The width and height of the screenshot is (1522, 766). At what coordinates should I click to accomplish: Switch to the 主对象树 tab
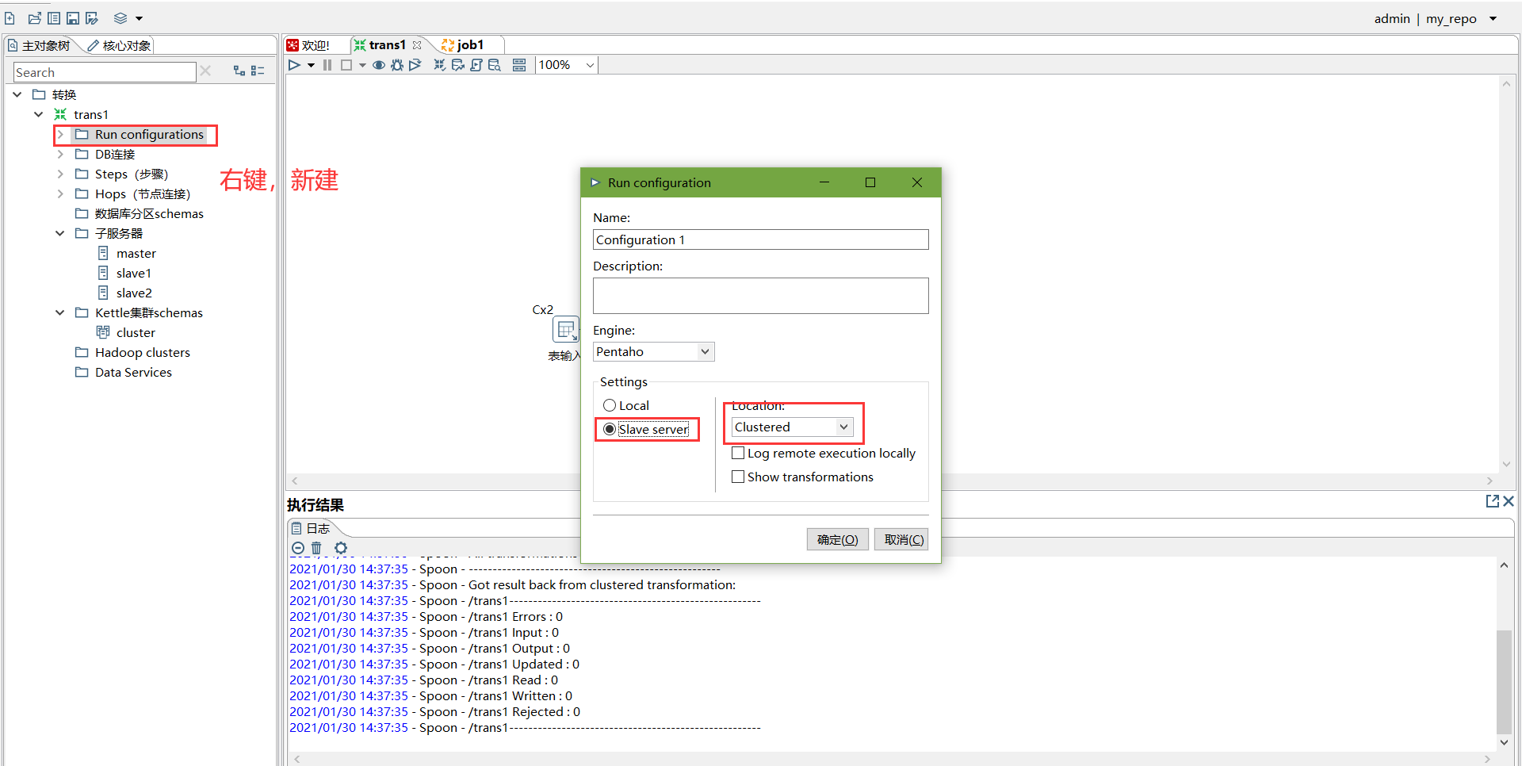pos(40,45)
